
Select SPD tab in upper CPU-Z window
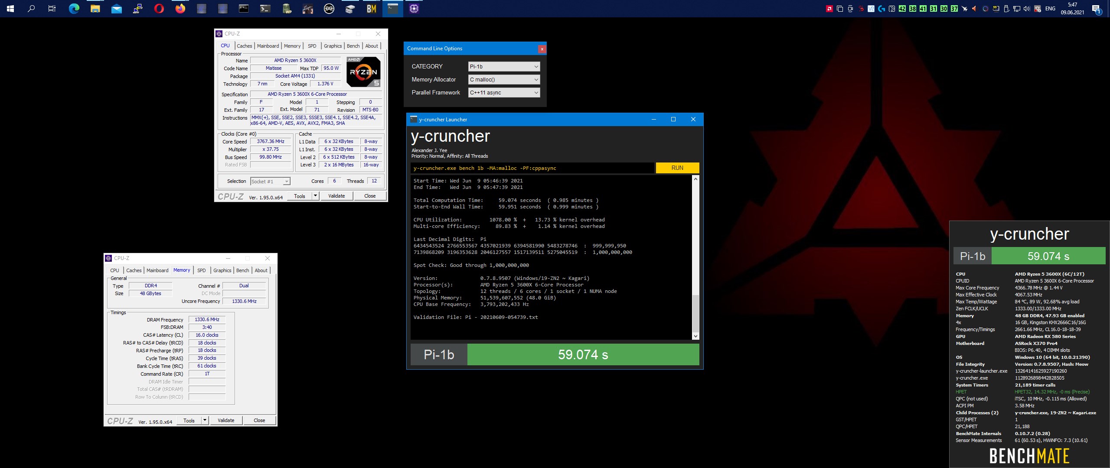[x=312, y=46]
